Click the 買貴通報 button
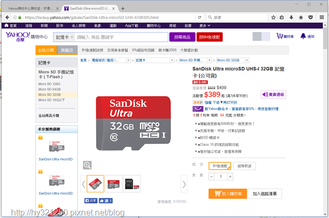 [x=273, y=95]
